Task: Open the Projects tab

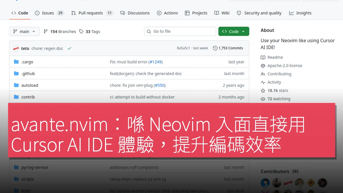Action: tap(196, 13)
